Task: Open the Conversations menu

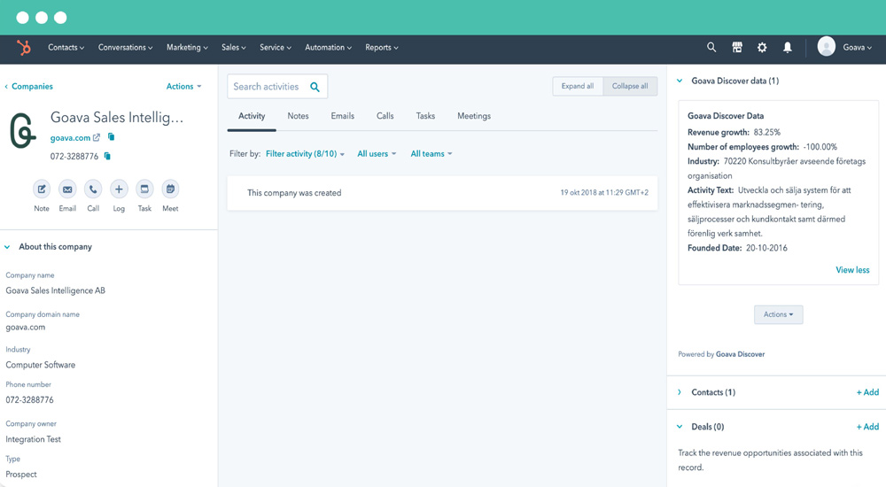Action: (126, 48)
